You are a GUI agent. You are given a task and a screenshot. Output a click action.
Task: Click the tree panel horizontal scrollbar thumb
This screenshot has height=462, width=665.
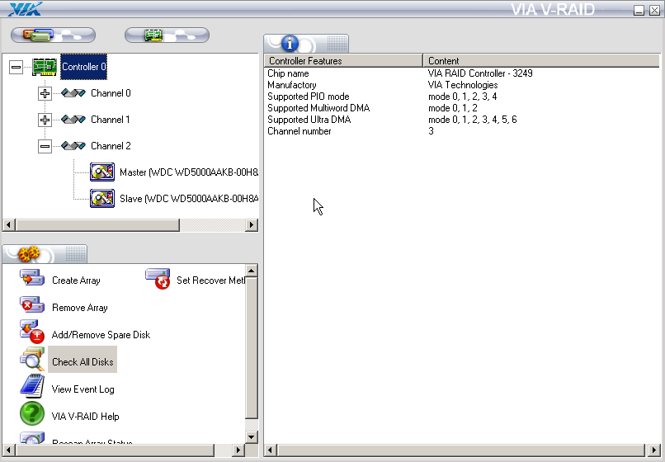coord(97,225)
